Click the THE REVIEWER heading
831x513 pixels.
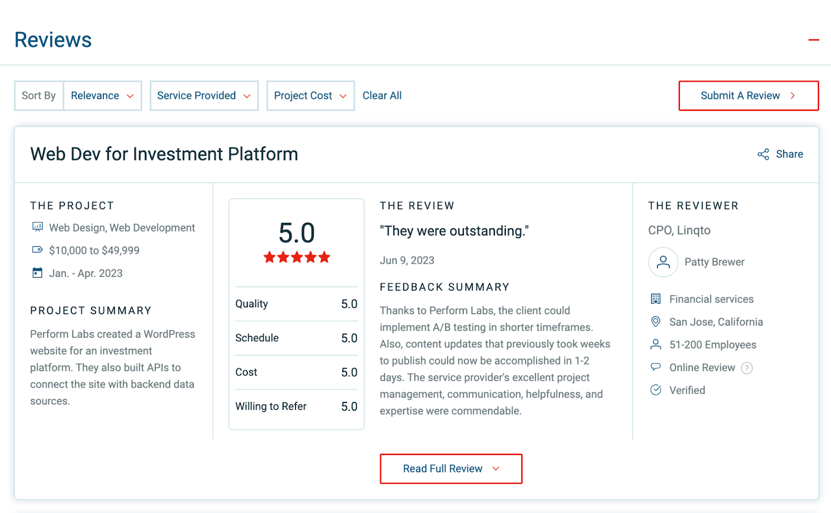693,206
